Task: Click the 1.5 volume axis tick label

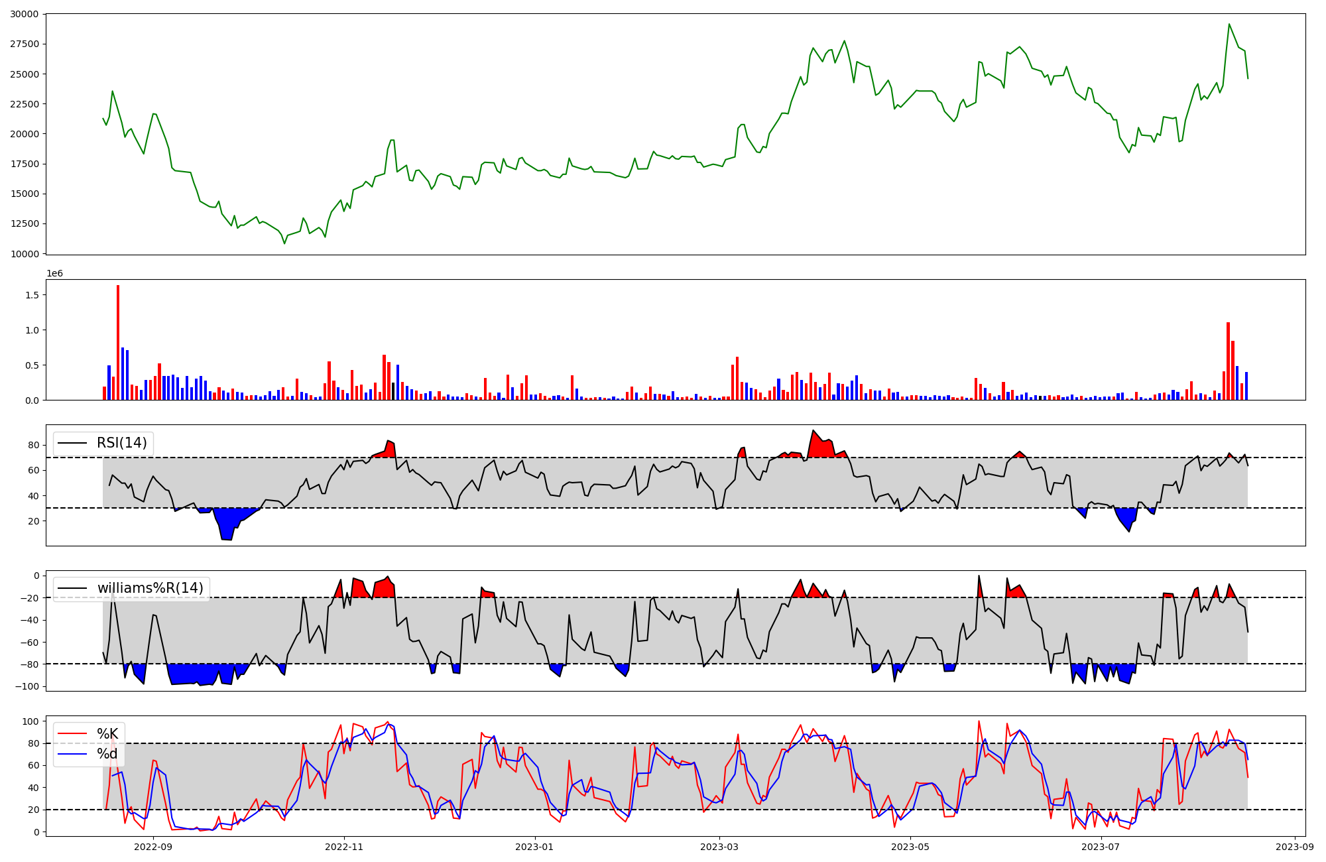Action: pos(33,294)
